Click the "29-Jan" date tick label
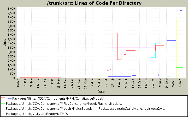The image size is (188, 117). tap(32, 83)
